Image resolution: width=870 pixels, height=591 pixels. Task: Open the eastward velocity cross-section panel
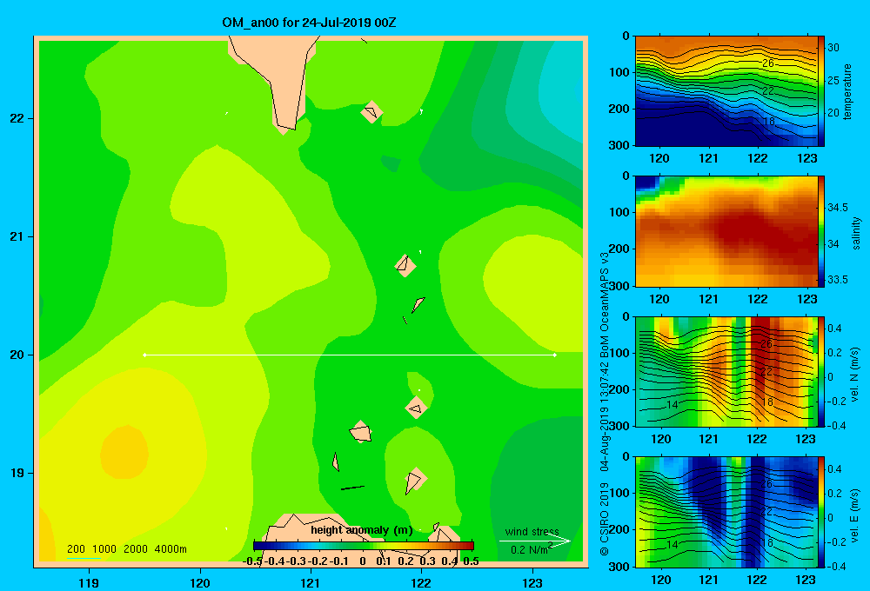tap(726, 512)
